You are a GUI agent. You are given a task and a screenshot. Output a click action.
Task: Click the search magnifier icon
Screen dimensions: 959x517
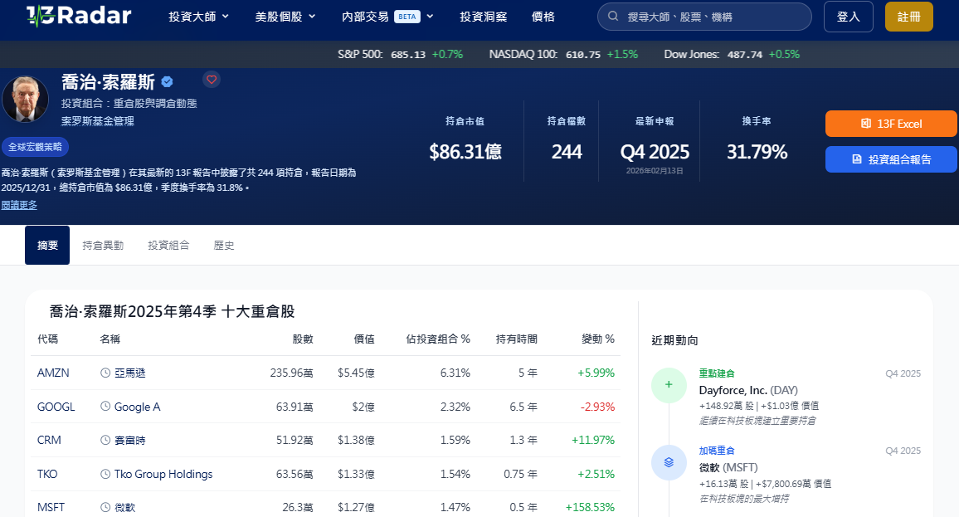pyautogui.click(x=612, y=17)
